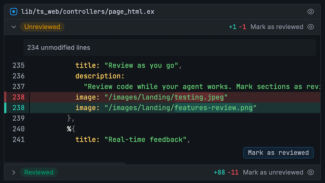Click the red deletion marker beside line 238
Image resolution: width=325 pixels, height=183 pixels.
point(5,97)
